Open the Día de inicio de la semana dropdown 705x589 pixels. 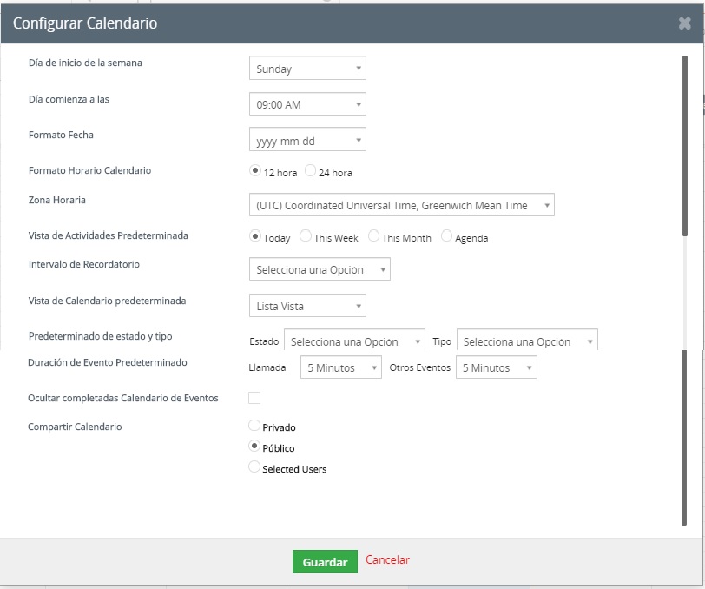307,69
